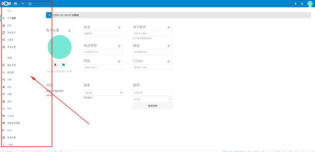The image size is (315, 152).
Task: Open the 电话号码 privacy lock dropdown
Action: (120, 46)
